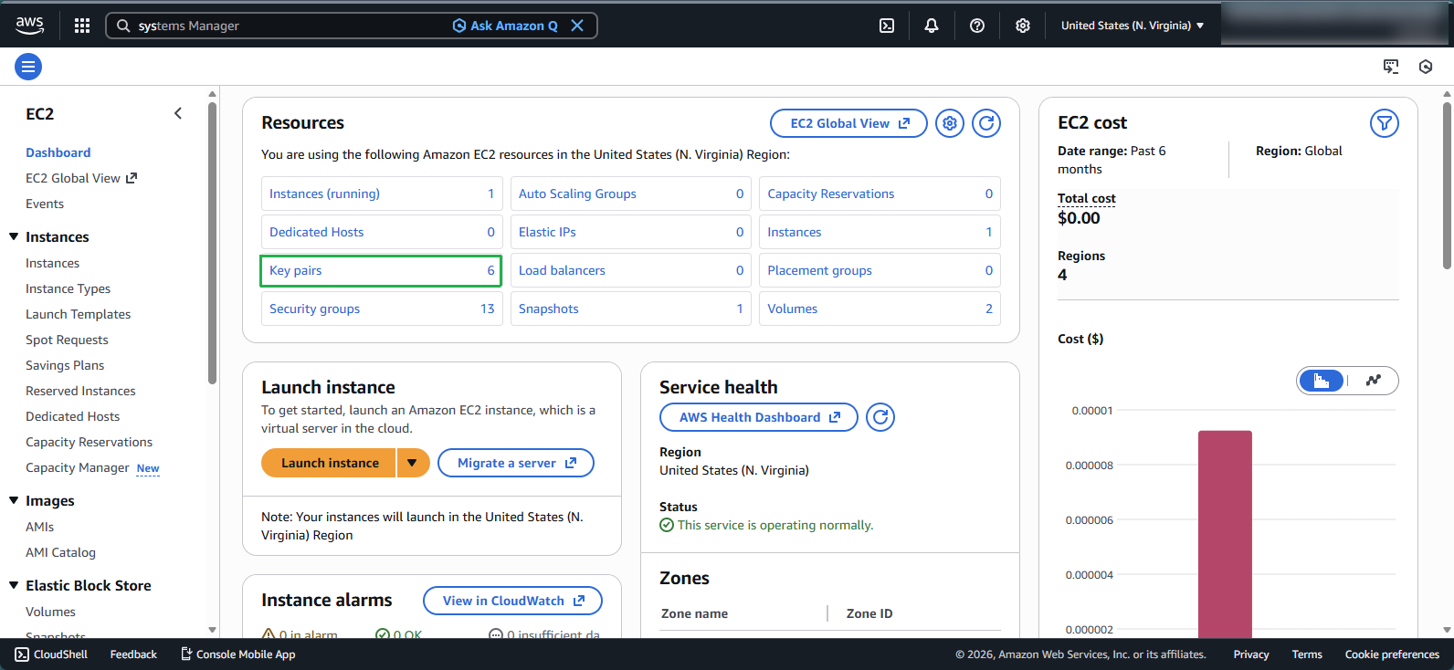This screenshot has width=1454, height=670.
Task: Open Launch Templates in sidebar
Action: (x=79, y=314)
